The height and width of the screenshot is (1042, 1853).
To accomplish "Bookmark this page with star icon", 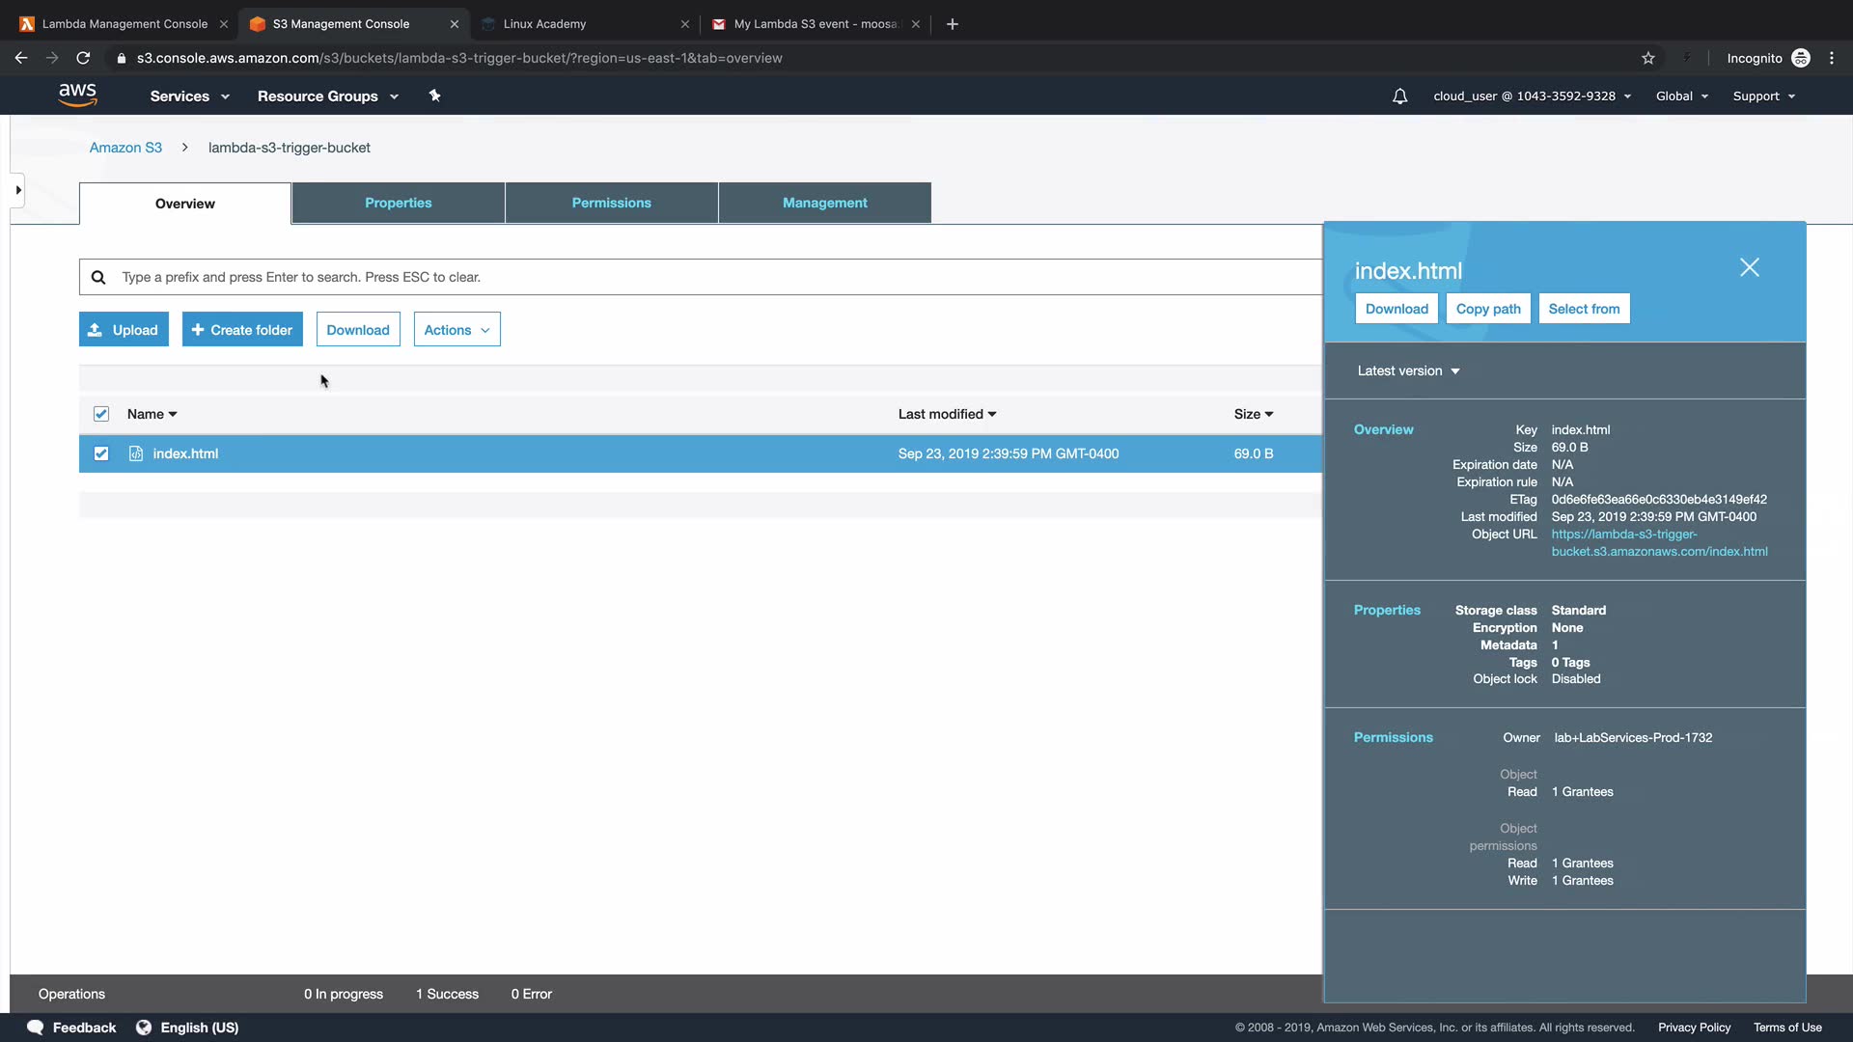I will coord(1647,58).
